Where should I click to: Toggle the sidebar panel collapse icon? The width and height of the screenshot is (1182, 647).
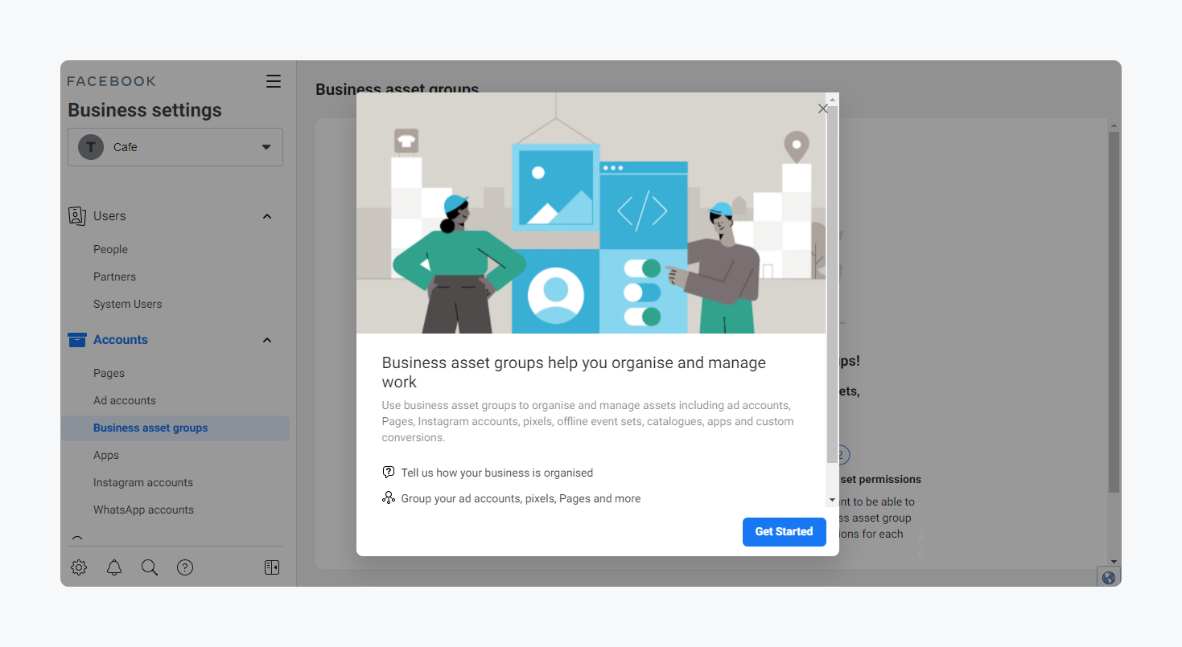[x=272, y=567]
